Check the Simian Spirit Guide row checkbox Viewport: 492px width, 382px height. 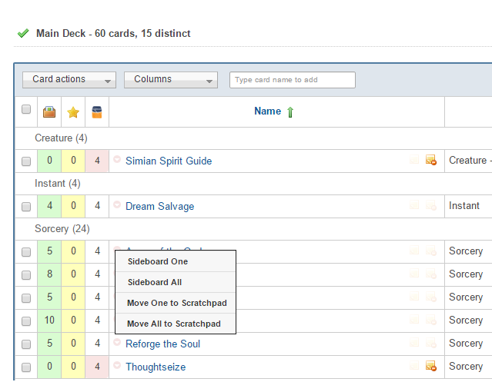tap(26, 161)
